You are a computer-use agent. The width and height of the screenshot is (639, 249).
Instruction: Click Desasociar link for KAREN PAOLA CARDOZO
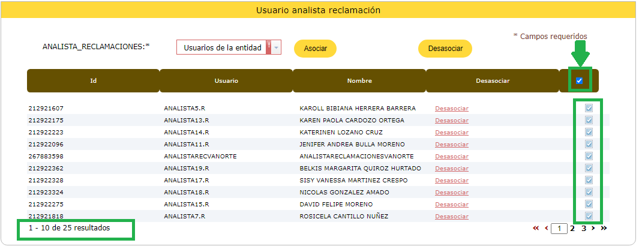pyautogui.click(x=451, y=121)
